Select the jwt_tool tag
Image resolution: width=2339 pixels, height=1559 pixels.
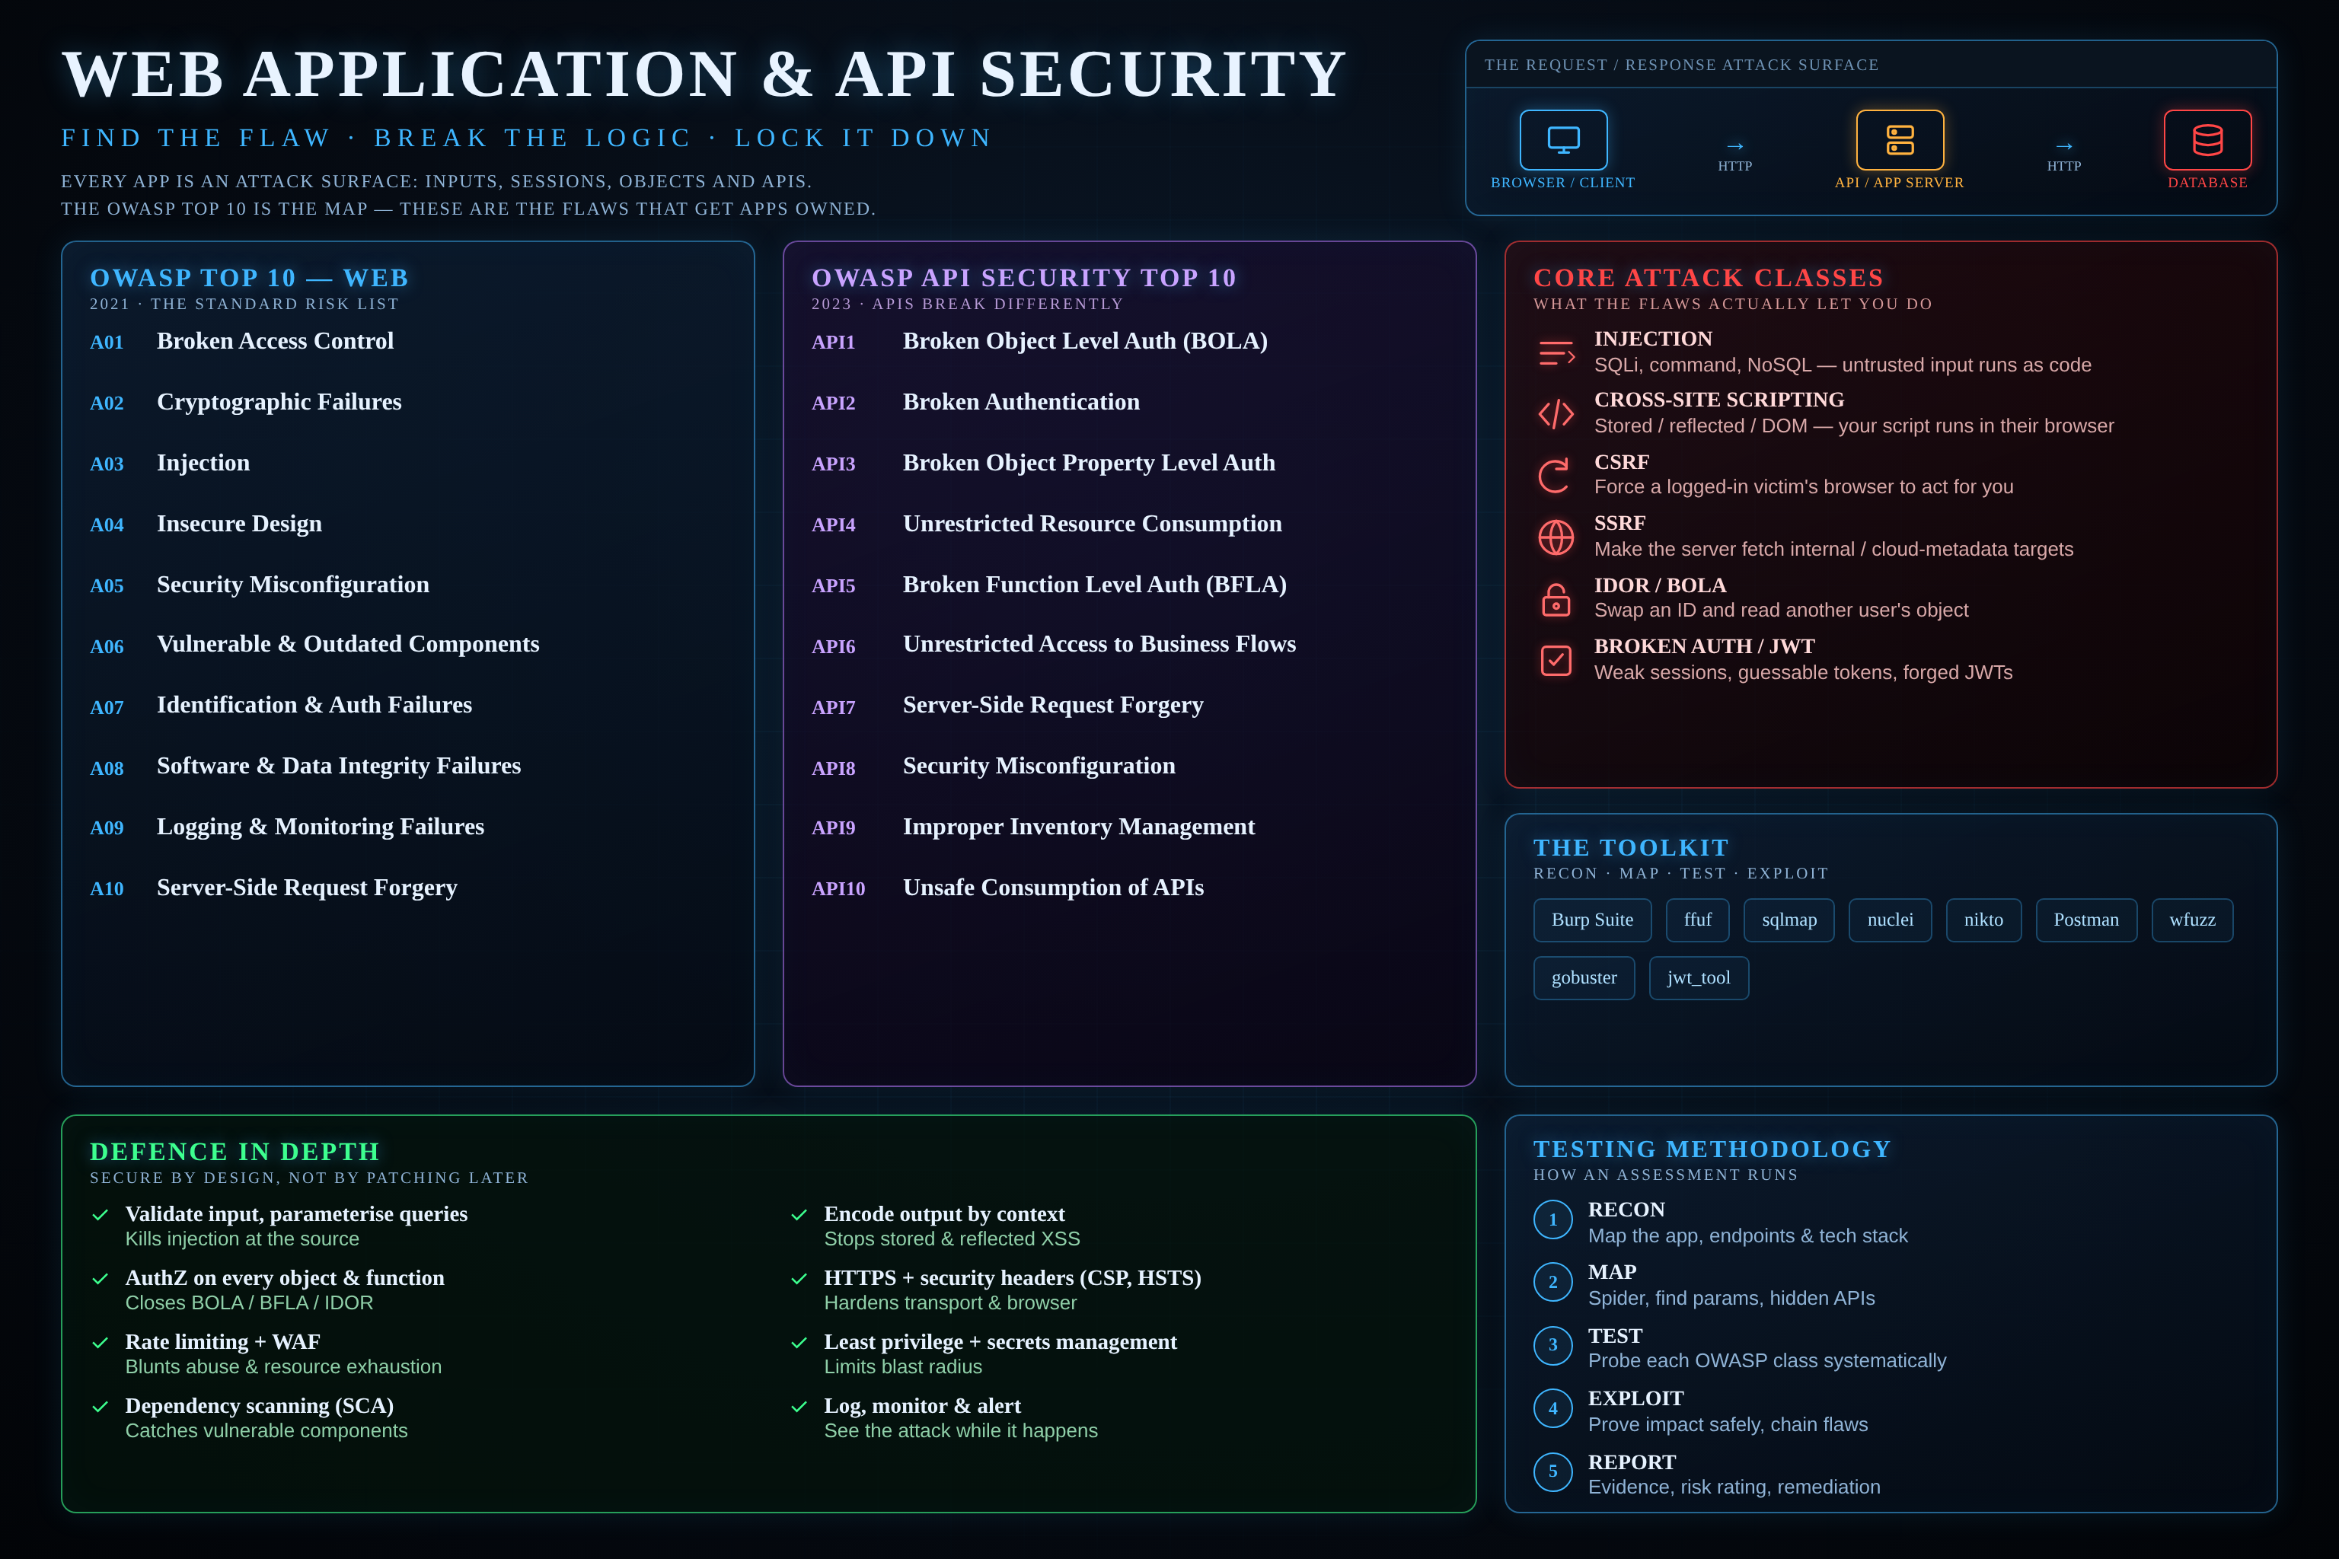(x=1699, y=978)
